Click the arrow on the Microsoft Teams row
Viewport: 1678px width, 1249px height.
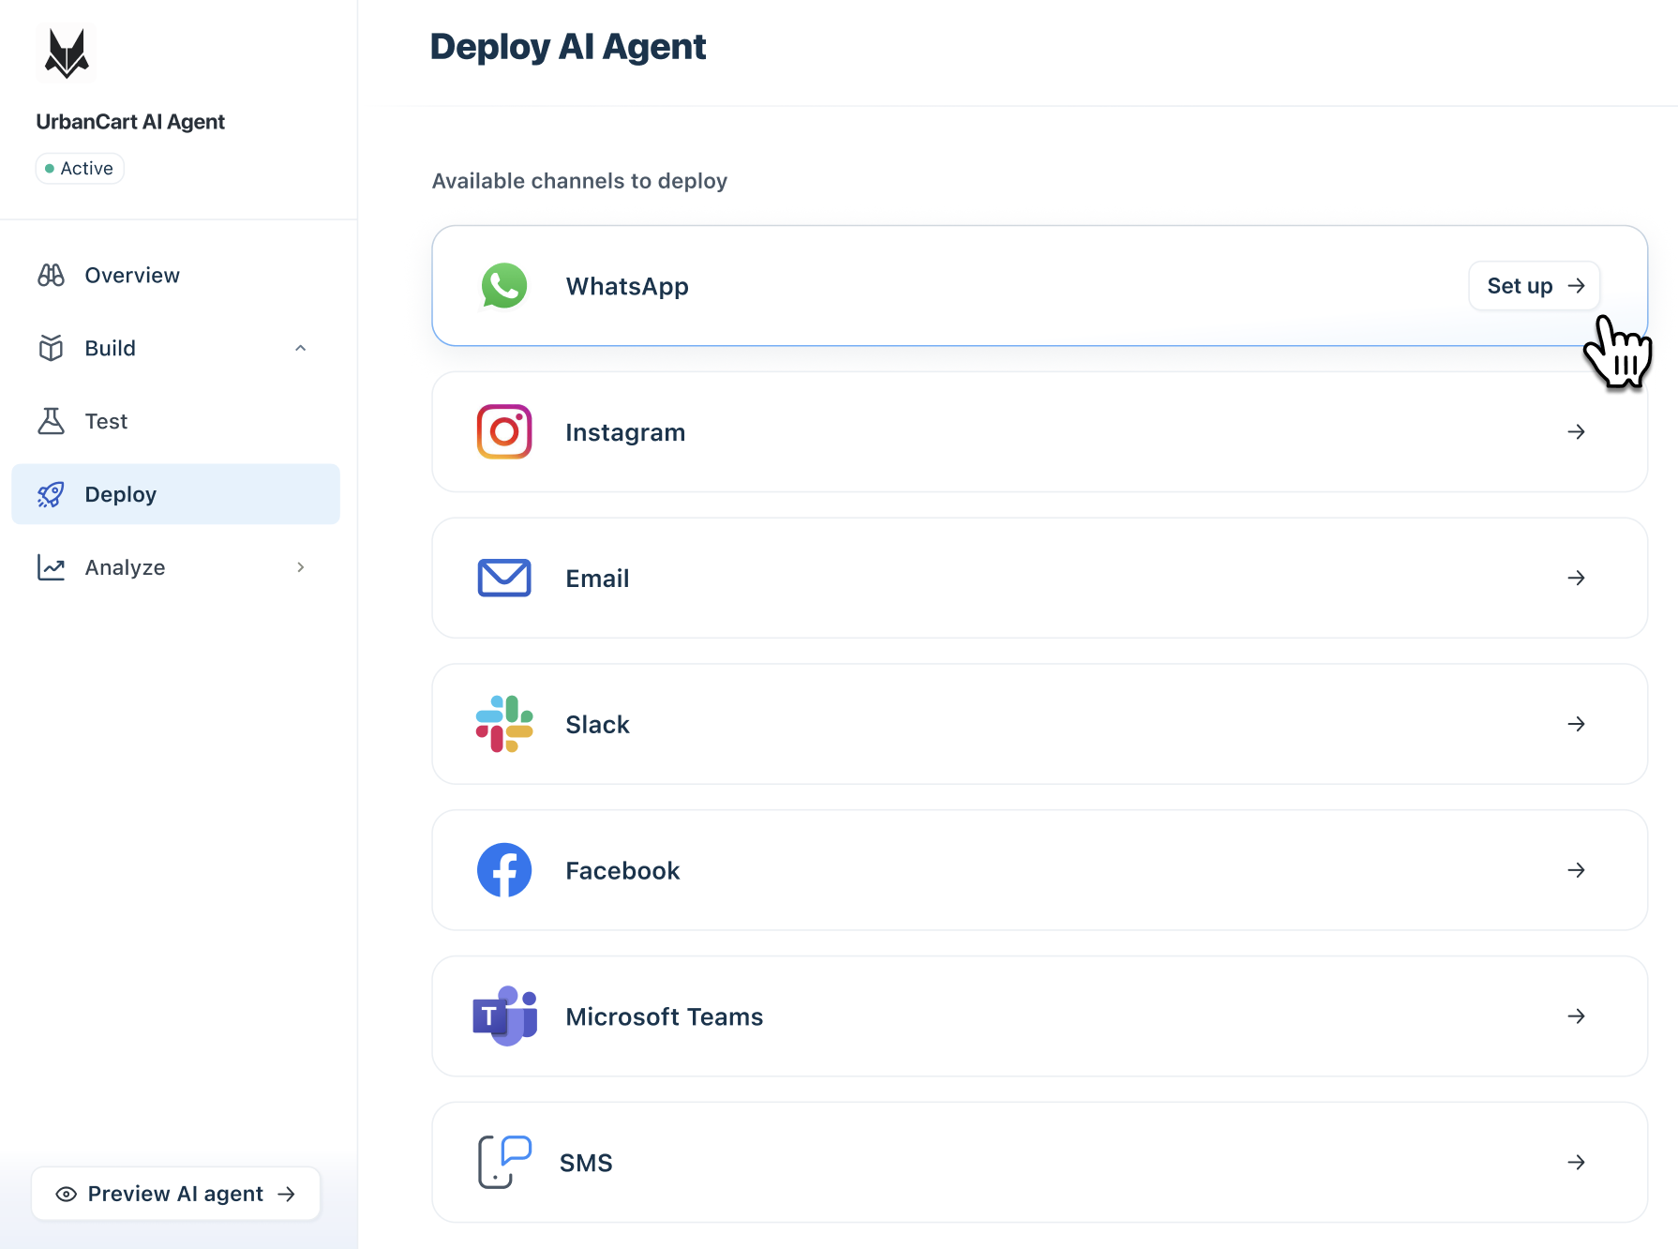click(1577, 1016)
